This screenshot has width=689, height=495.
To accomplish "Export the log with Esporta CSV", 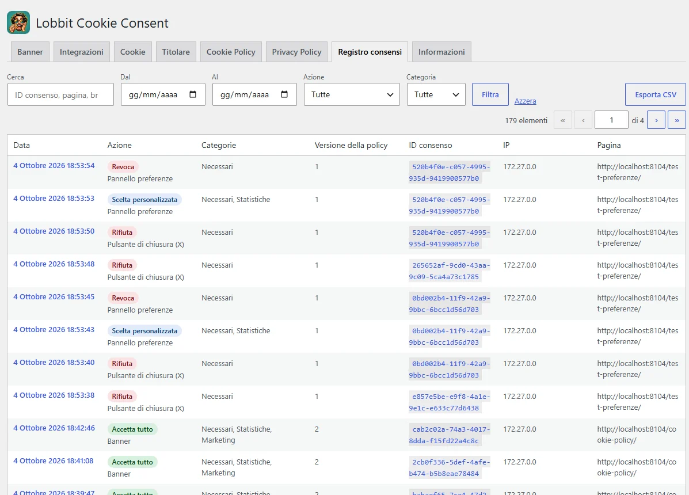I will (656, 94).
